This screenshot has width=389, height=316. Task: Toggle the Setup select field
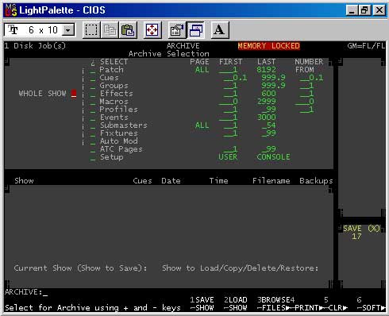coord(93,158)
